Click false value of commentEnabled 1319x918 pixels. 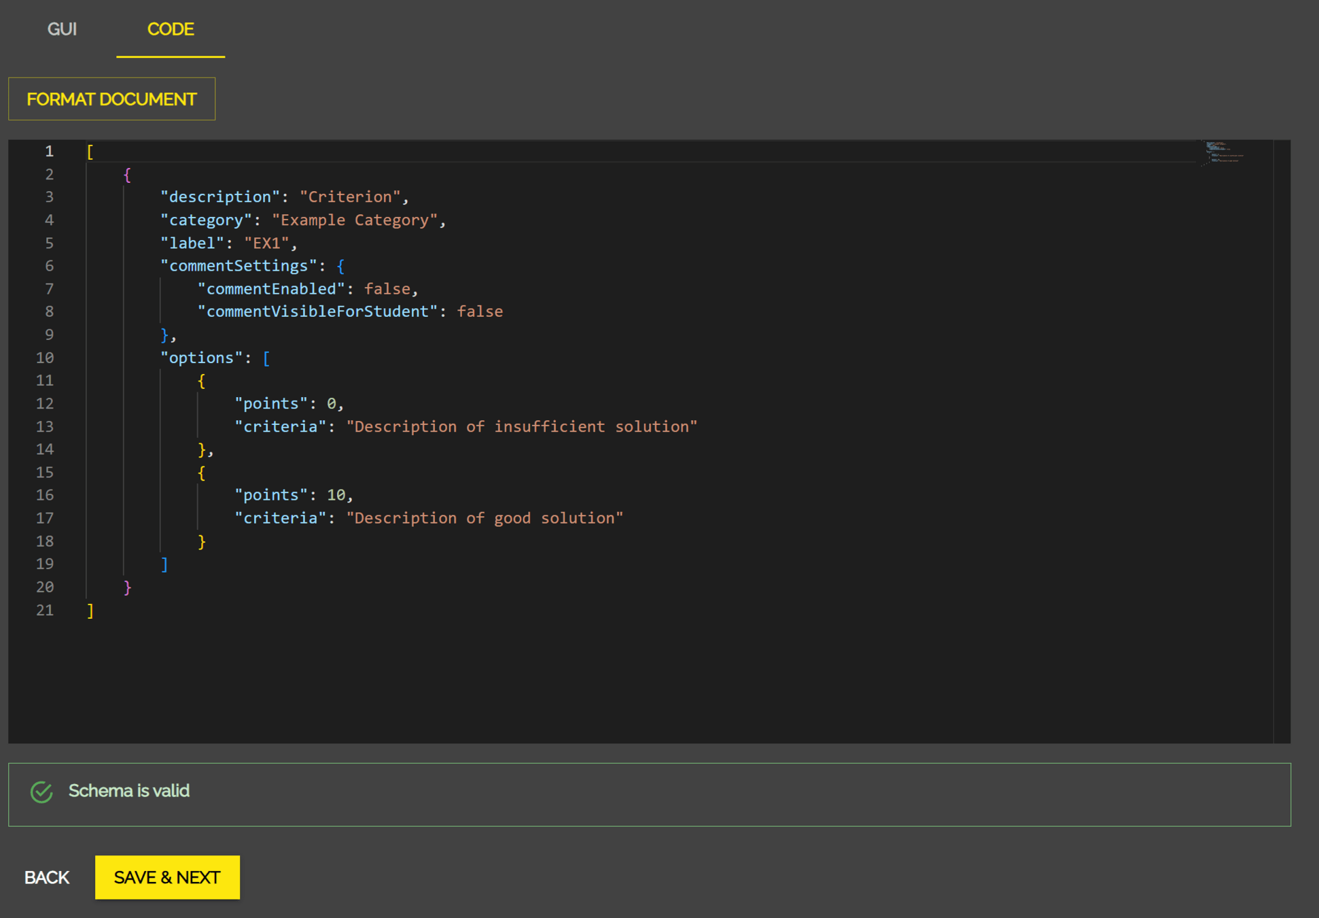coord(387,289)
